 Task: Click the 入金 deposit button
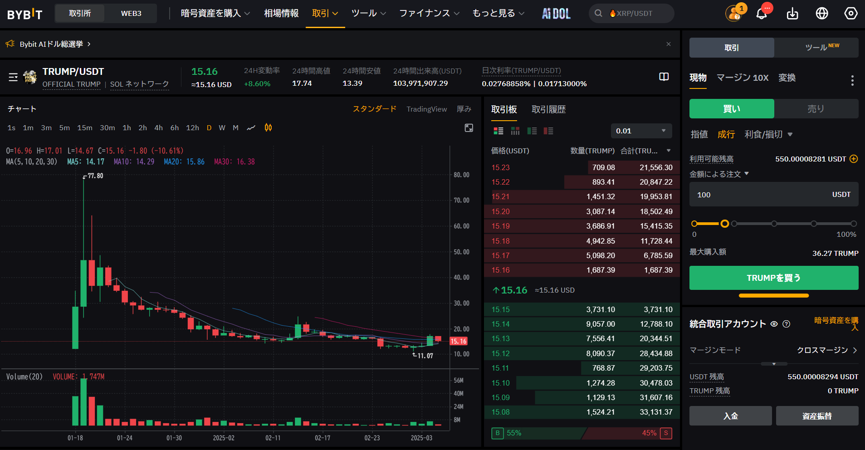(x=731, y=416)
